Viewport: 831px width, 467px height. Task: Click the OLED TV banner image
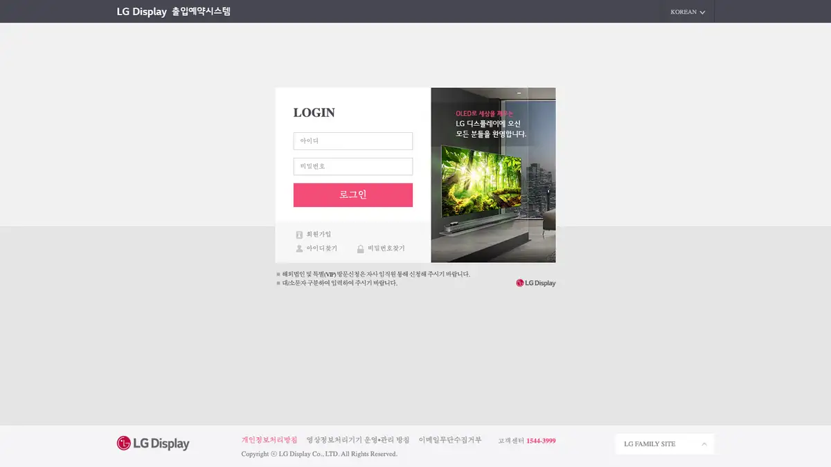click(493, 175)
